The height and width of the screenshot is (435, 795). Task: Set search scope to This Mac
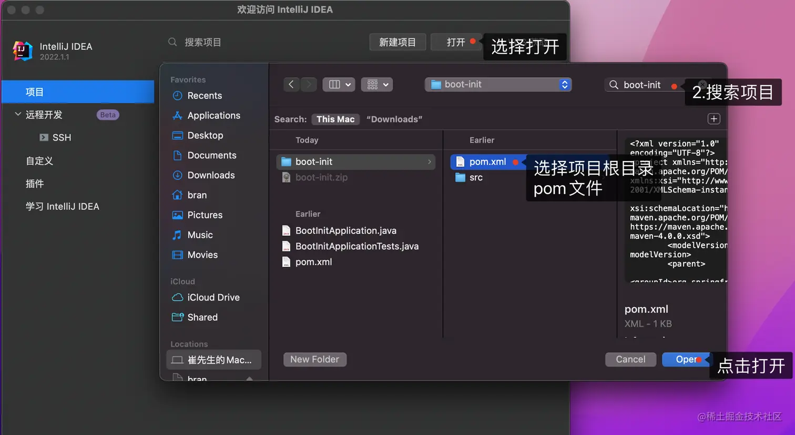coord(335,119)
